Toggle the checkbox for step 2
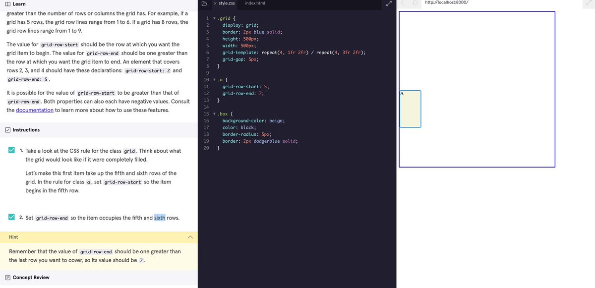 point(11,217)
